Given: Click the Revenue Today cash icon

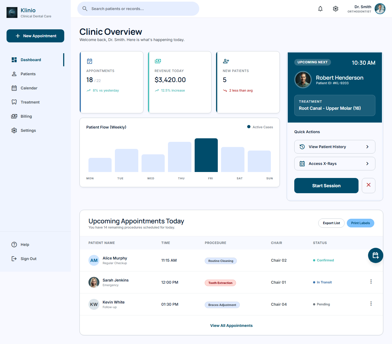Looking at the screenshot, I should [x=158, y=61].
